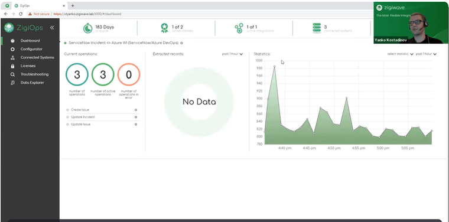Click the Current operations heading
449x222 pixels.
pyautogui.click(x=80, y=54)
